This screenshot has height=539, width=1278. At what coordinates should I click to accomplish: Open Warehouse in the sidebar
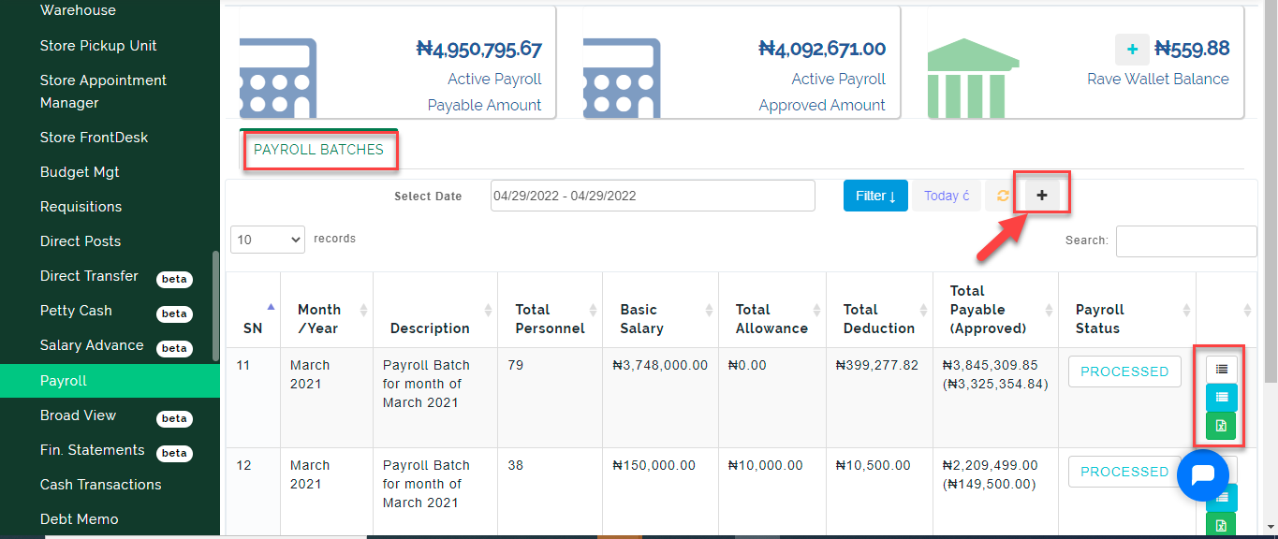78,10
